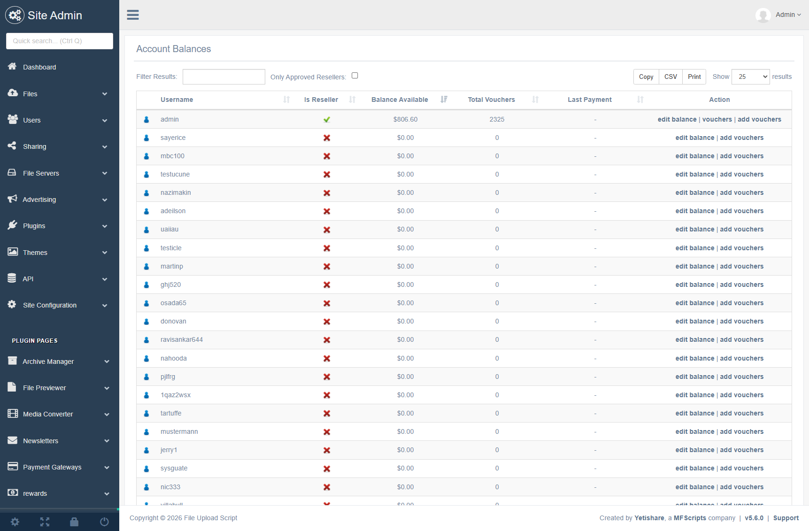Open the Dashboard menu item
The width and height of the screenshot is (809, 531).
click(x=39, y=67)
